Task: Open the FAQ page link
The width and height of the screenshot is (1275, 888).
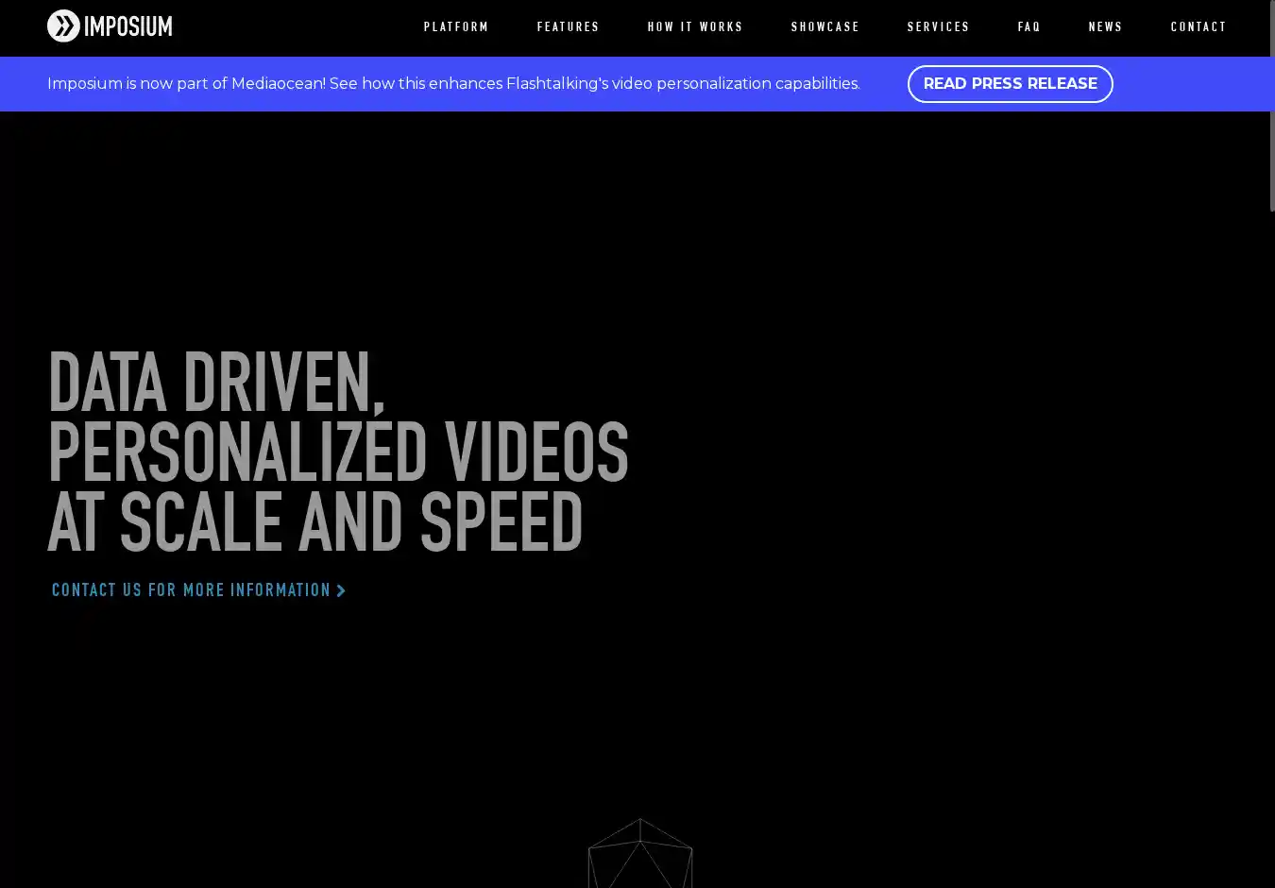Action: [1028, 27]
